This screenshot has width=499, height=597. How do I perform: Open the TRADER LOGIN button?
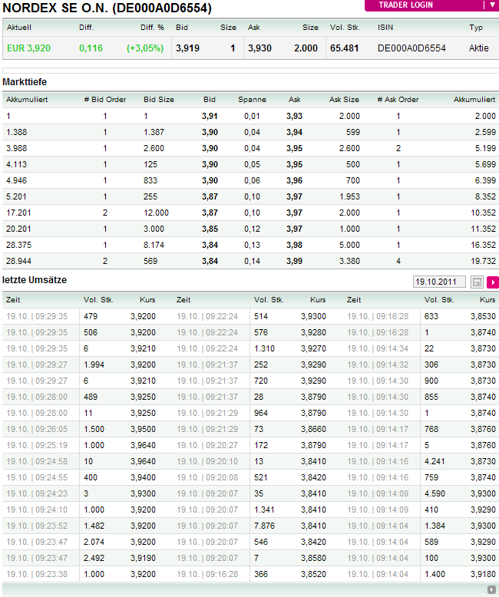[x=405, y=5]
